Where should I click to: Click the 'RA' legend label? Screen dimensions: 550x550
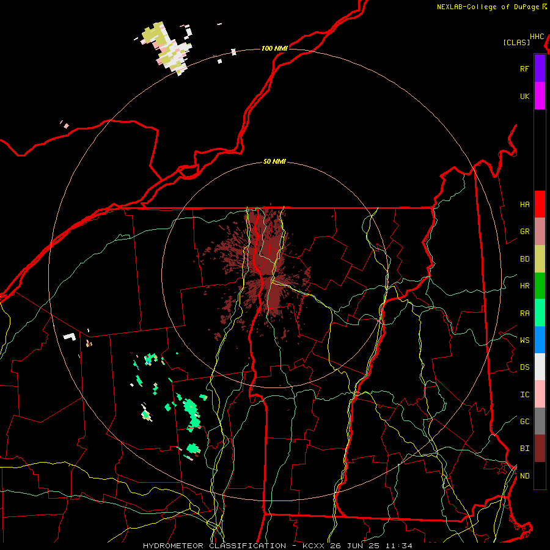click(524, 313)
